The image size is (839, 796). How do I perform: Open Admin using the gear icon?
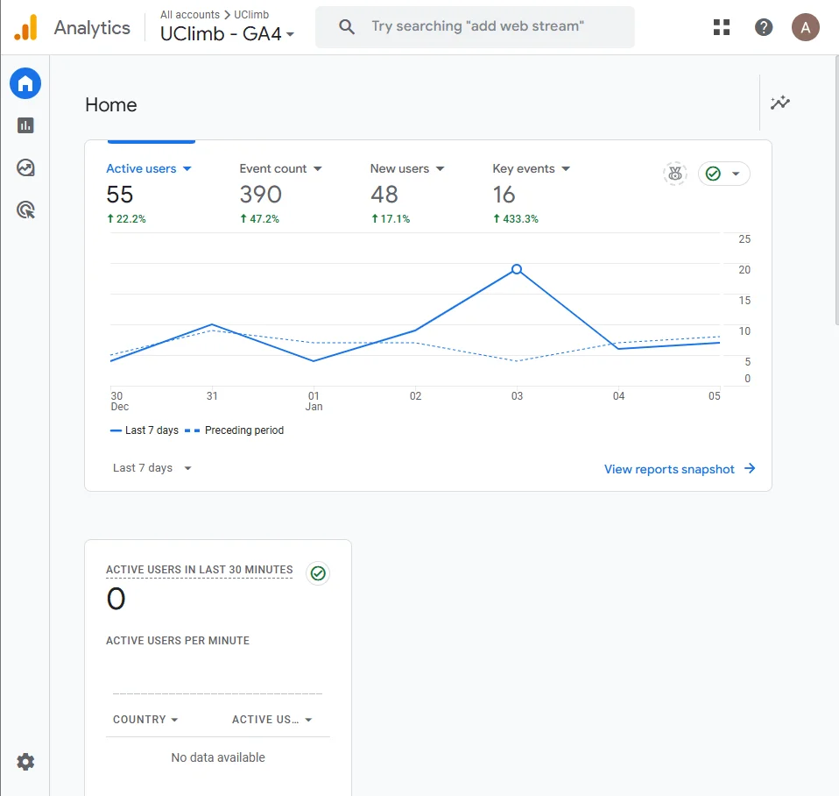tap(25, 762)
